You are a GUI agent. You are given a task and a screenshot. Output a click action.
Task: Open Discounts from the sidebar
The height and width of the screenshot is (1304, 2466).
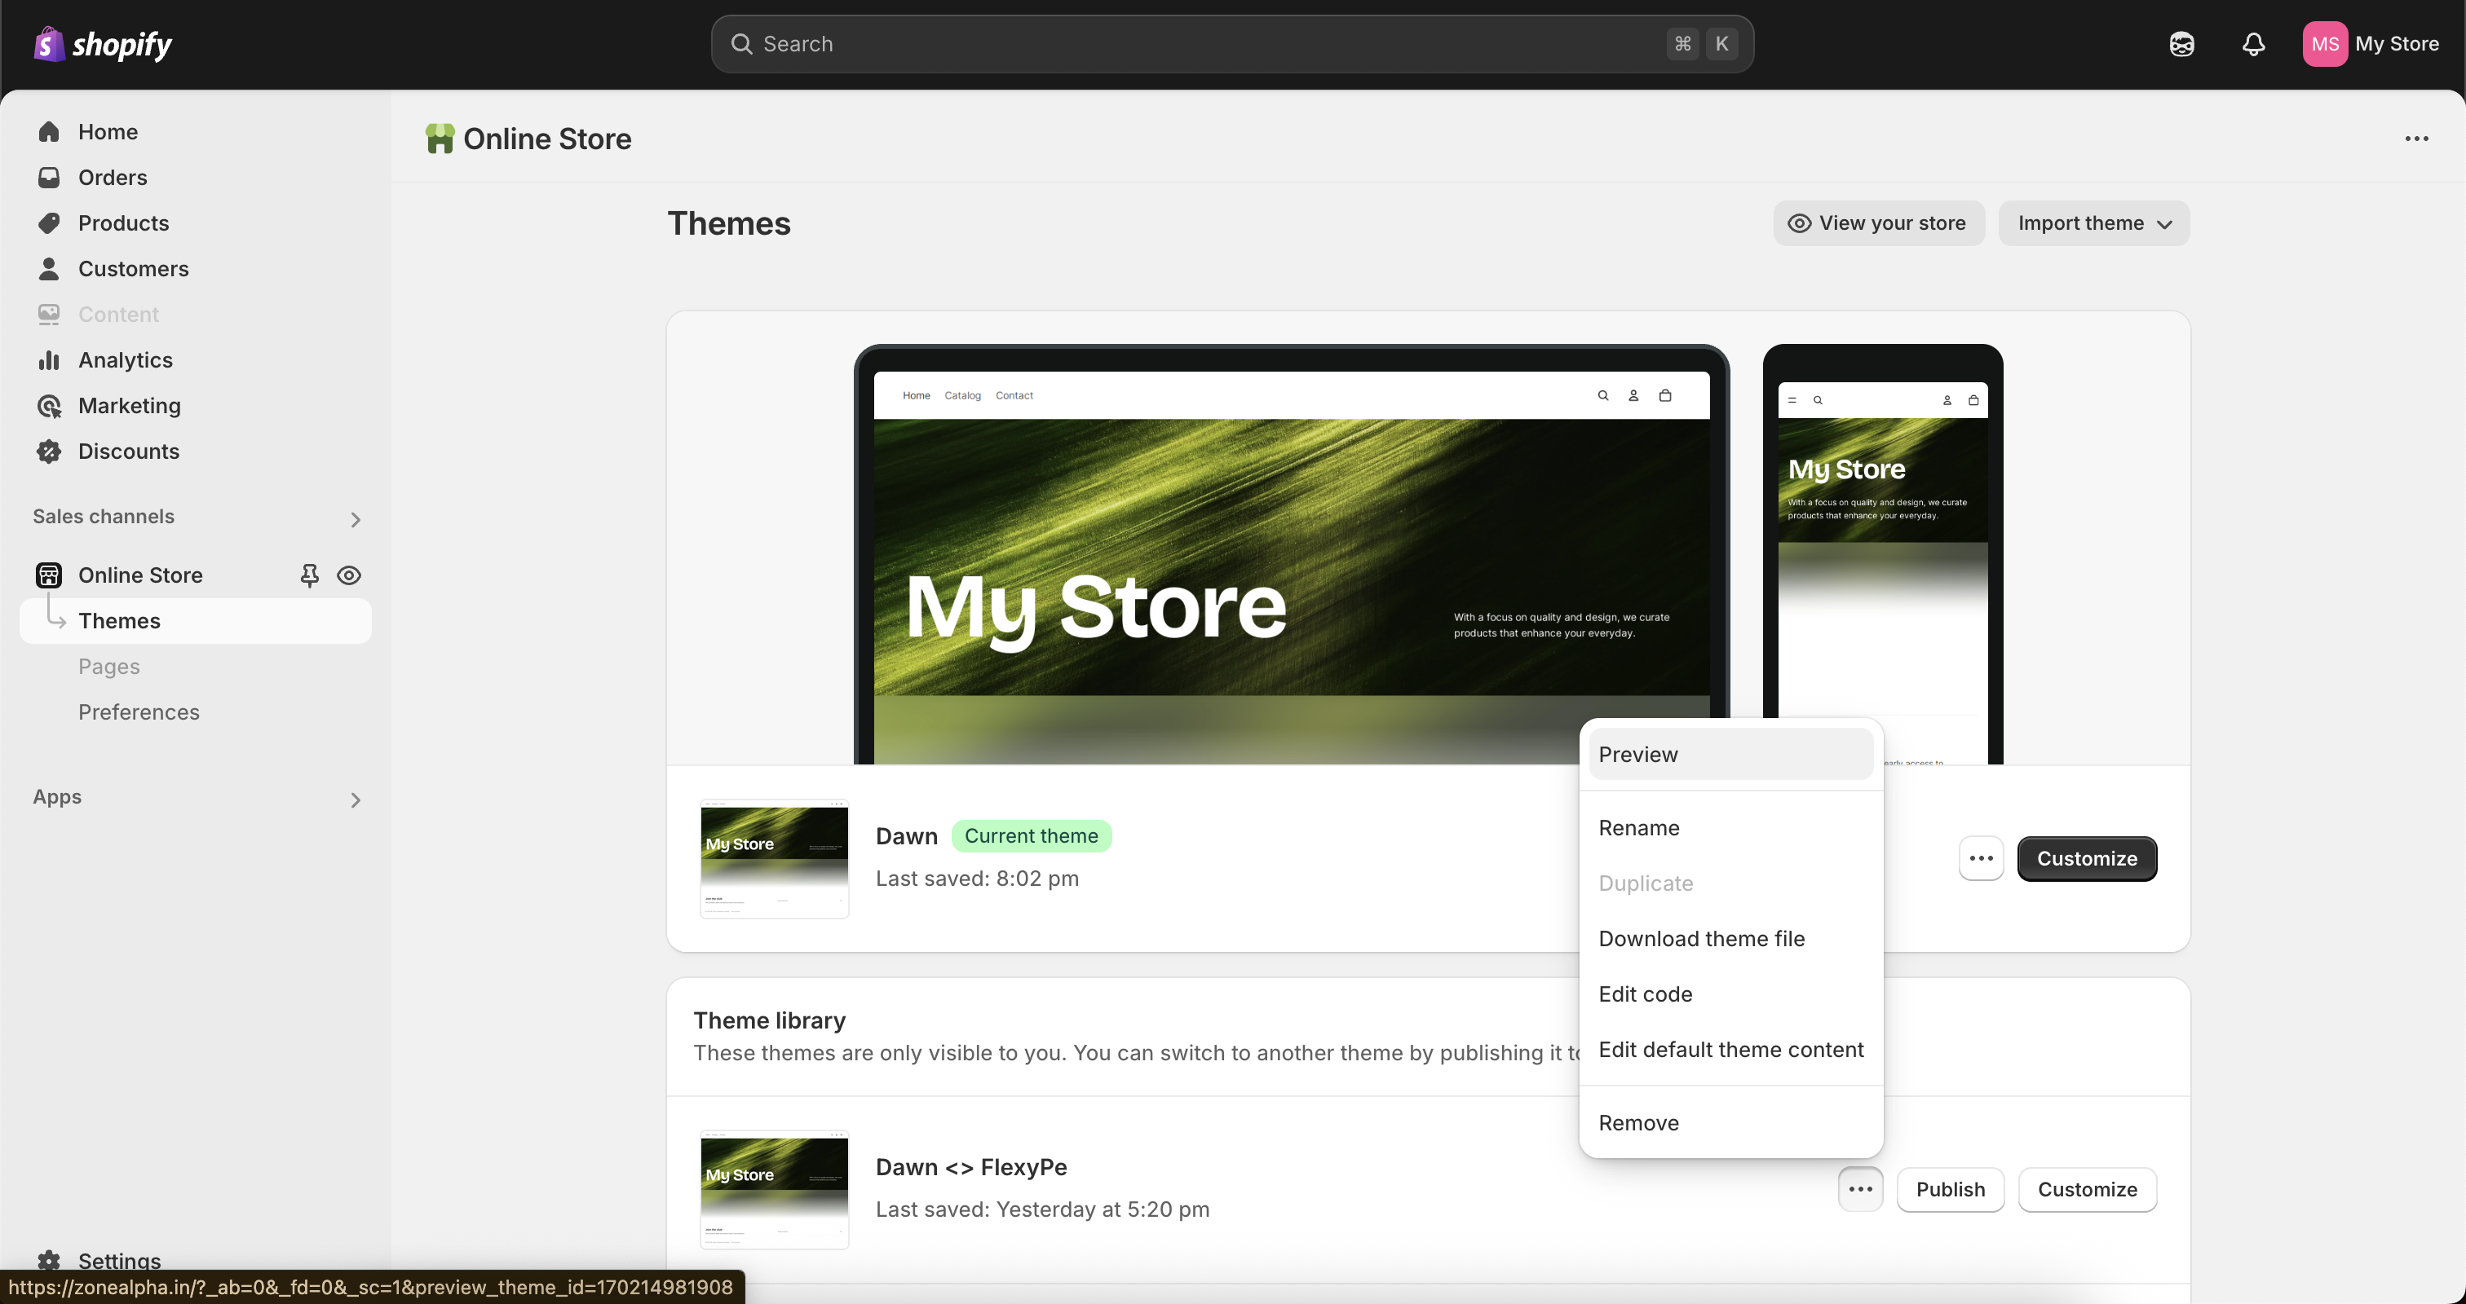[128, 452]
